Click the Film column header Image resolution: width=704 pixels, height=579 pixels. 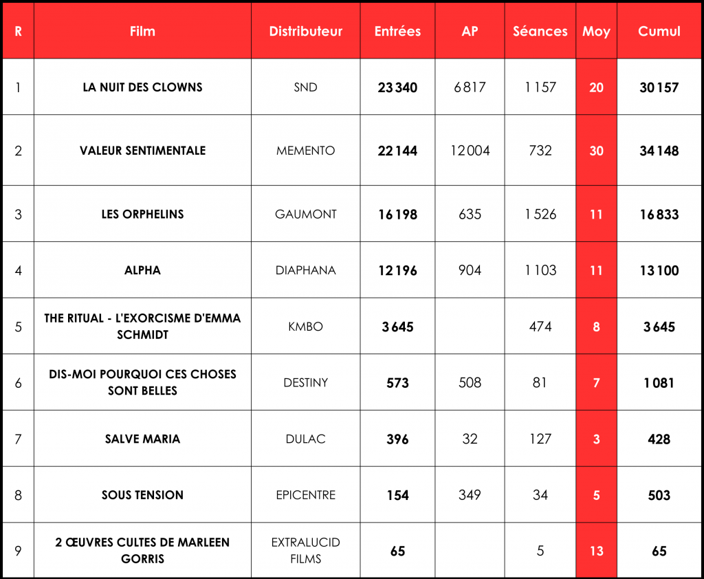point(142,32)
